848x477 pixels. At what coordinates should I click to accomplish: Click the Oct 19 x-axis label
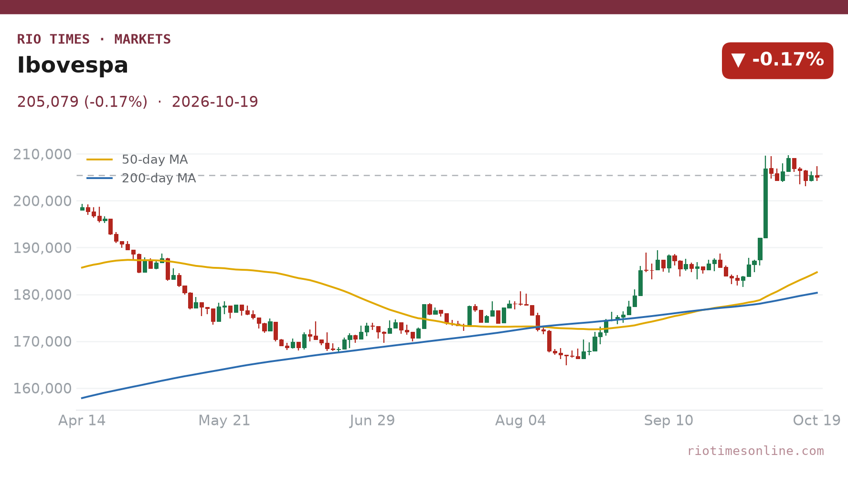816,421
